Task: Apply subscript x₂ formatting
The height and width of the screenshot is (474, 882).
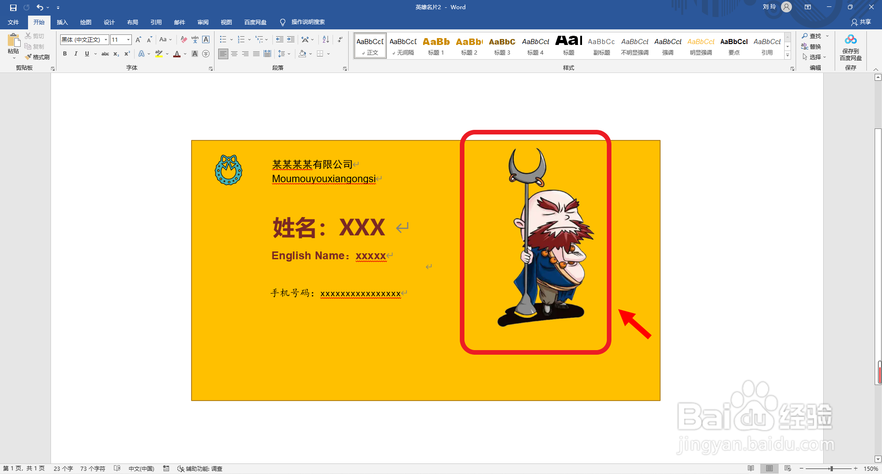Action: (116, 54)
